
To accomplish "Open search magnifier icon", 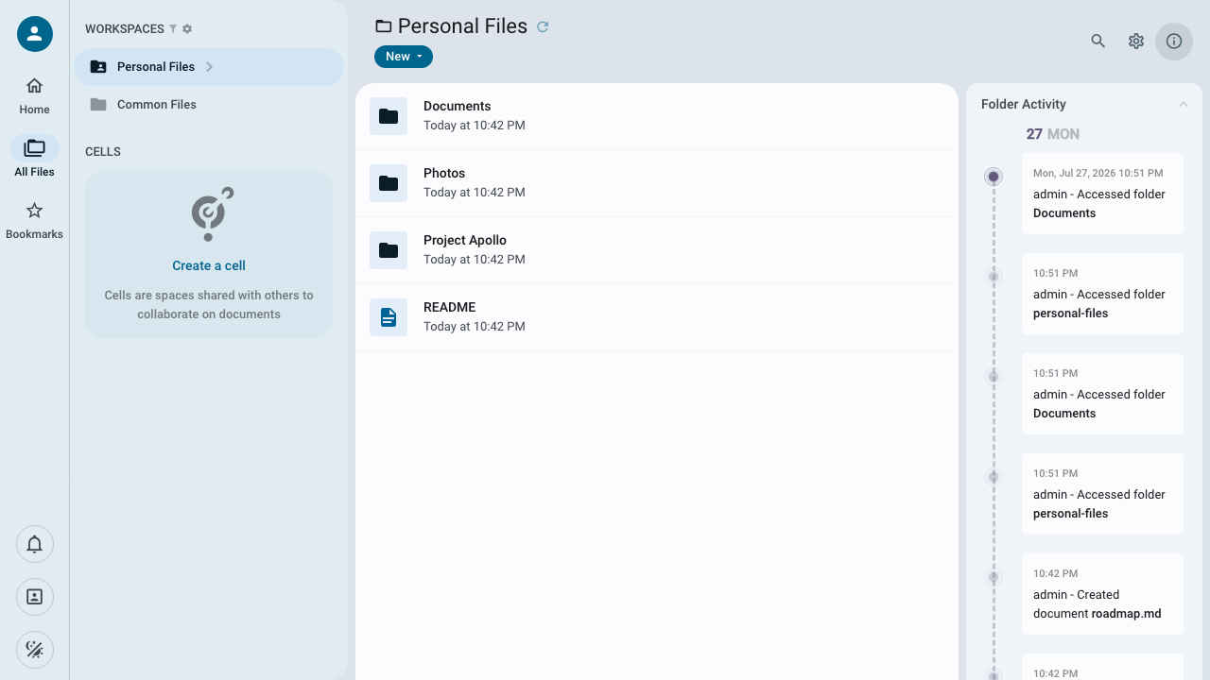I will [x=1098, y=42].
